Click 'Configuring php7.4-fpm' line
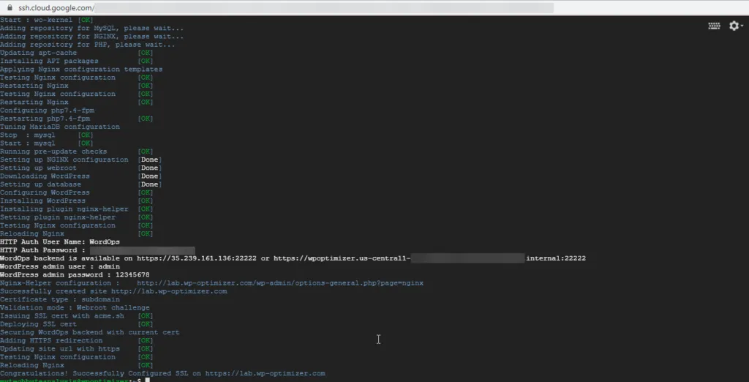The height and width of the screenshot is (382, 749). point(47,111)
